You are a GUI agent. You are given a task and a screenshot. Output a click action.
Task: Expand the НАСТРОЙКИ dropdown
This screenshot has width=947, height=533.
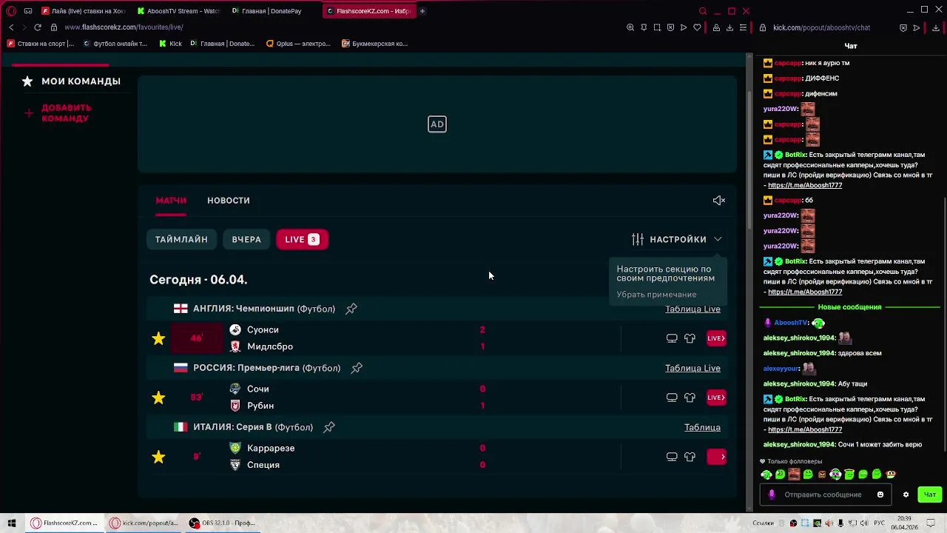tap(677, 239)
